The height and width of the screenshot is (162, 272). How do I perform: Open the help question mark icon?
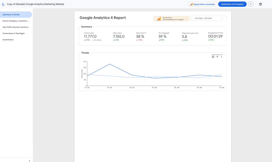(x=260, y=4)
